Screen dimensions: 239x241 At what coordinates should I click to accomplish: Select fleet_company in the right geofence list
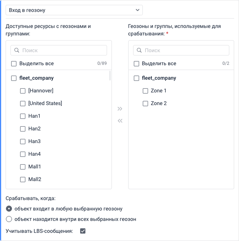click(136, 78)
